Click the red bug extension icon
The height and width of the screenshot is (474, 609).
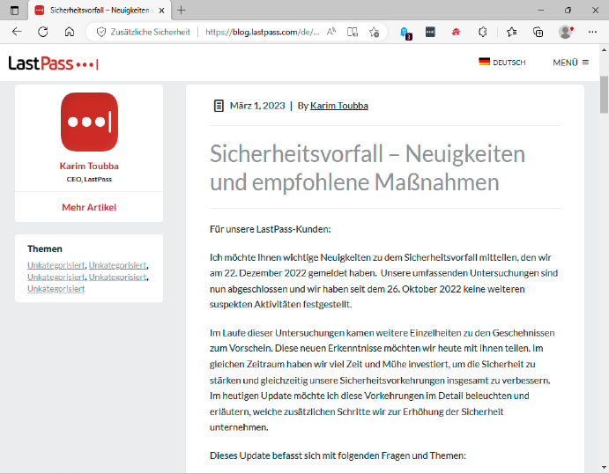(x=456, y=32)
